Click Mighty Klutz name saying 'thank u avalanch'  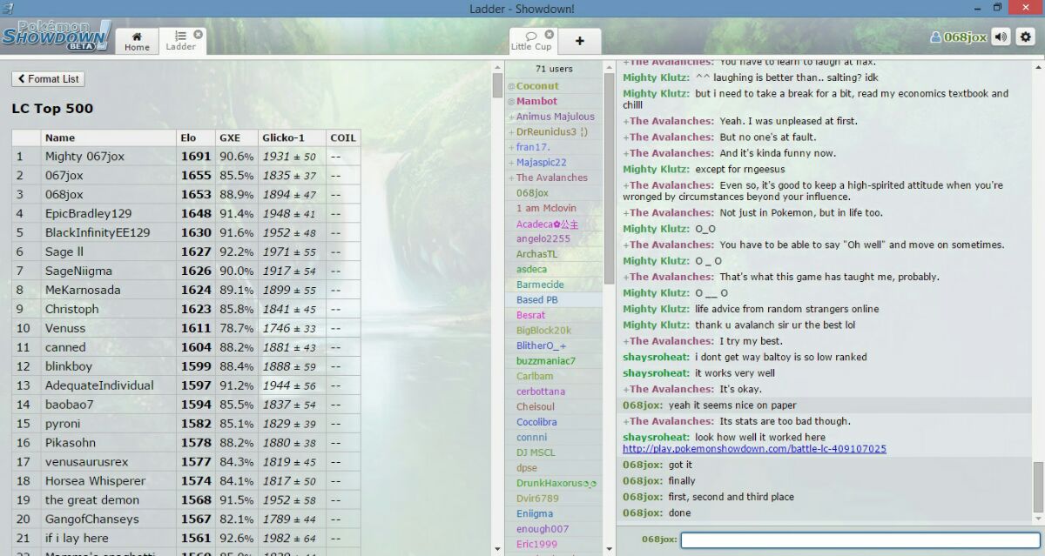(656, 325)
